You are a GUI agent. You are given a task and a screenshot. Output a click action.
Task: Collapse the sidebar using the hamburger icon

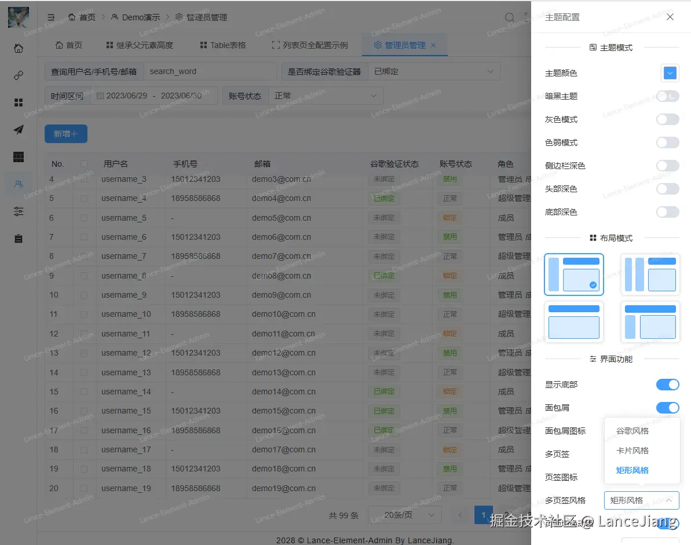click(51, 17)
